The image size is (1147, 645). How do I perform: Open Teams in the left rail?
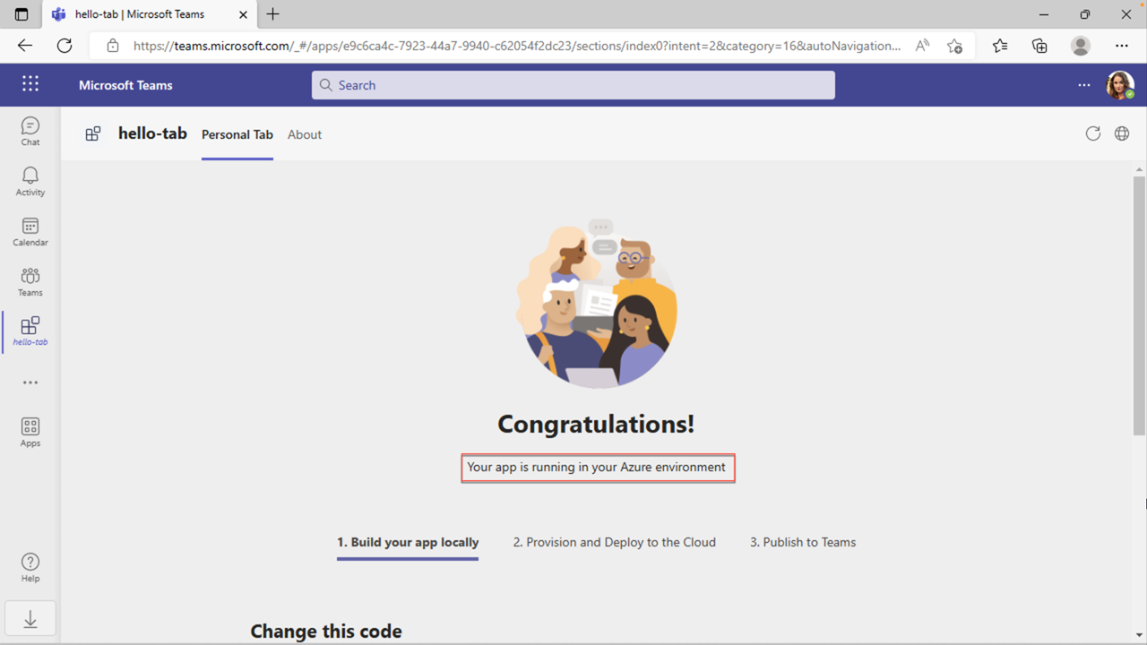30,281
